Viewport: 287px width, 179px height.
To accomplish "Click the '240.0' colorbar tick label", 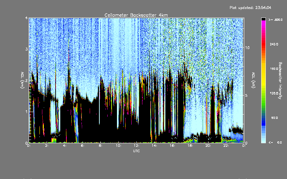I will 274,44.
